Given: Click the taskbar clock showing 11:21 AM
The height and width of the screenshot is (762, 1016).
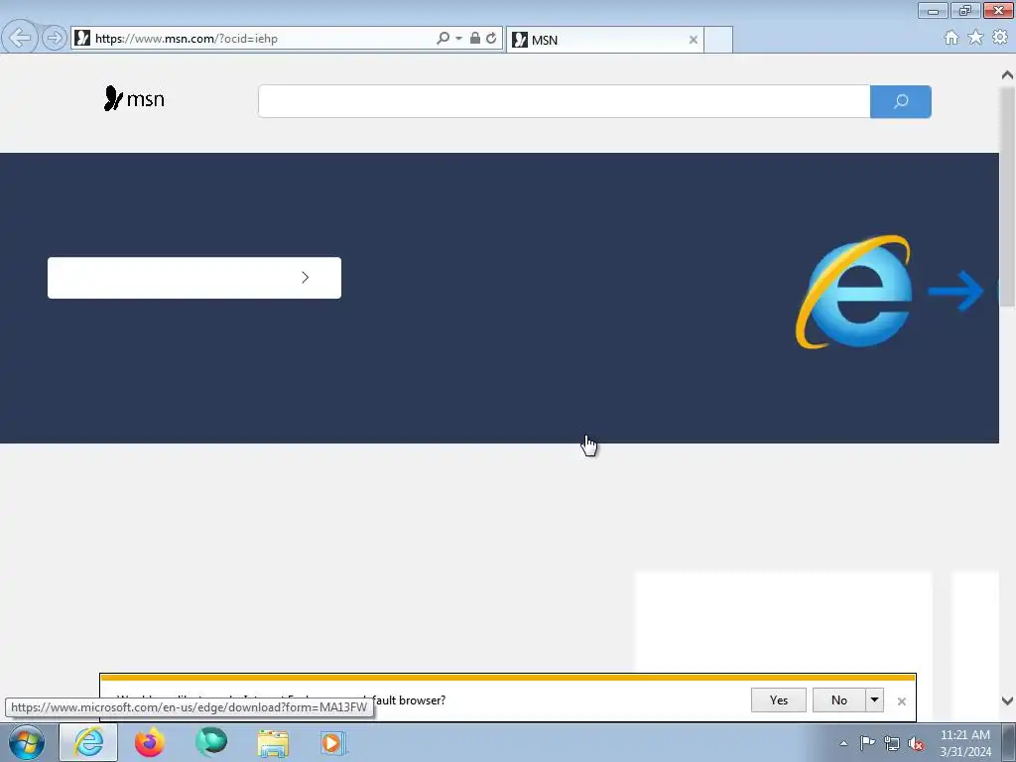Looking at the screenshot, I should click(x=964, y=743).
